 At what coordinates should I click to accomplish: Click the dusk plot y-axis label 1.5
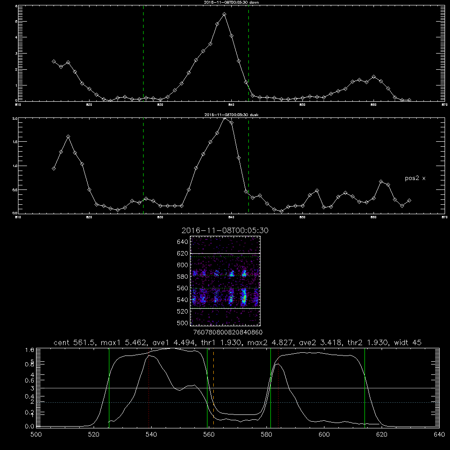tap(15, 142)
